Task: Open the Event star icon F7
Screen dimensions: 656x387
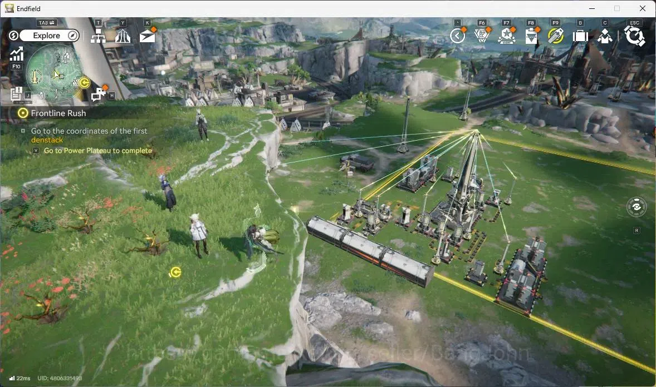Action: [507, 36]
